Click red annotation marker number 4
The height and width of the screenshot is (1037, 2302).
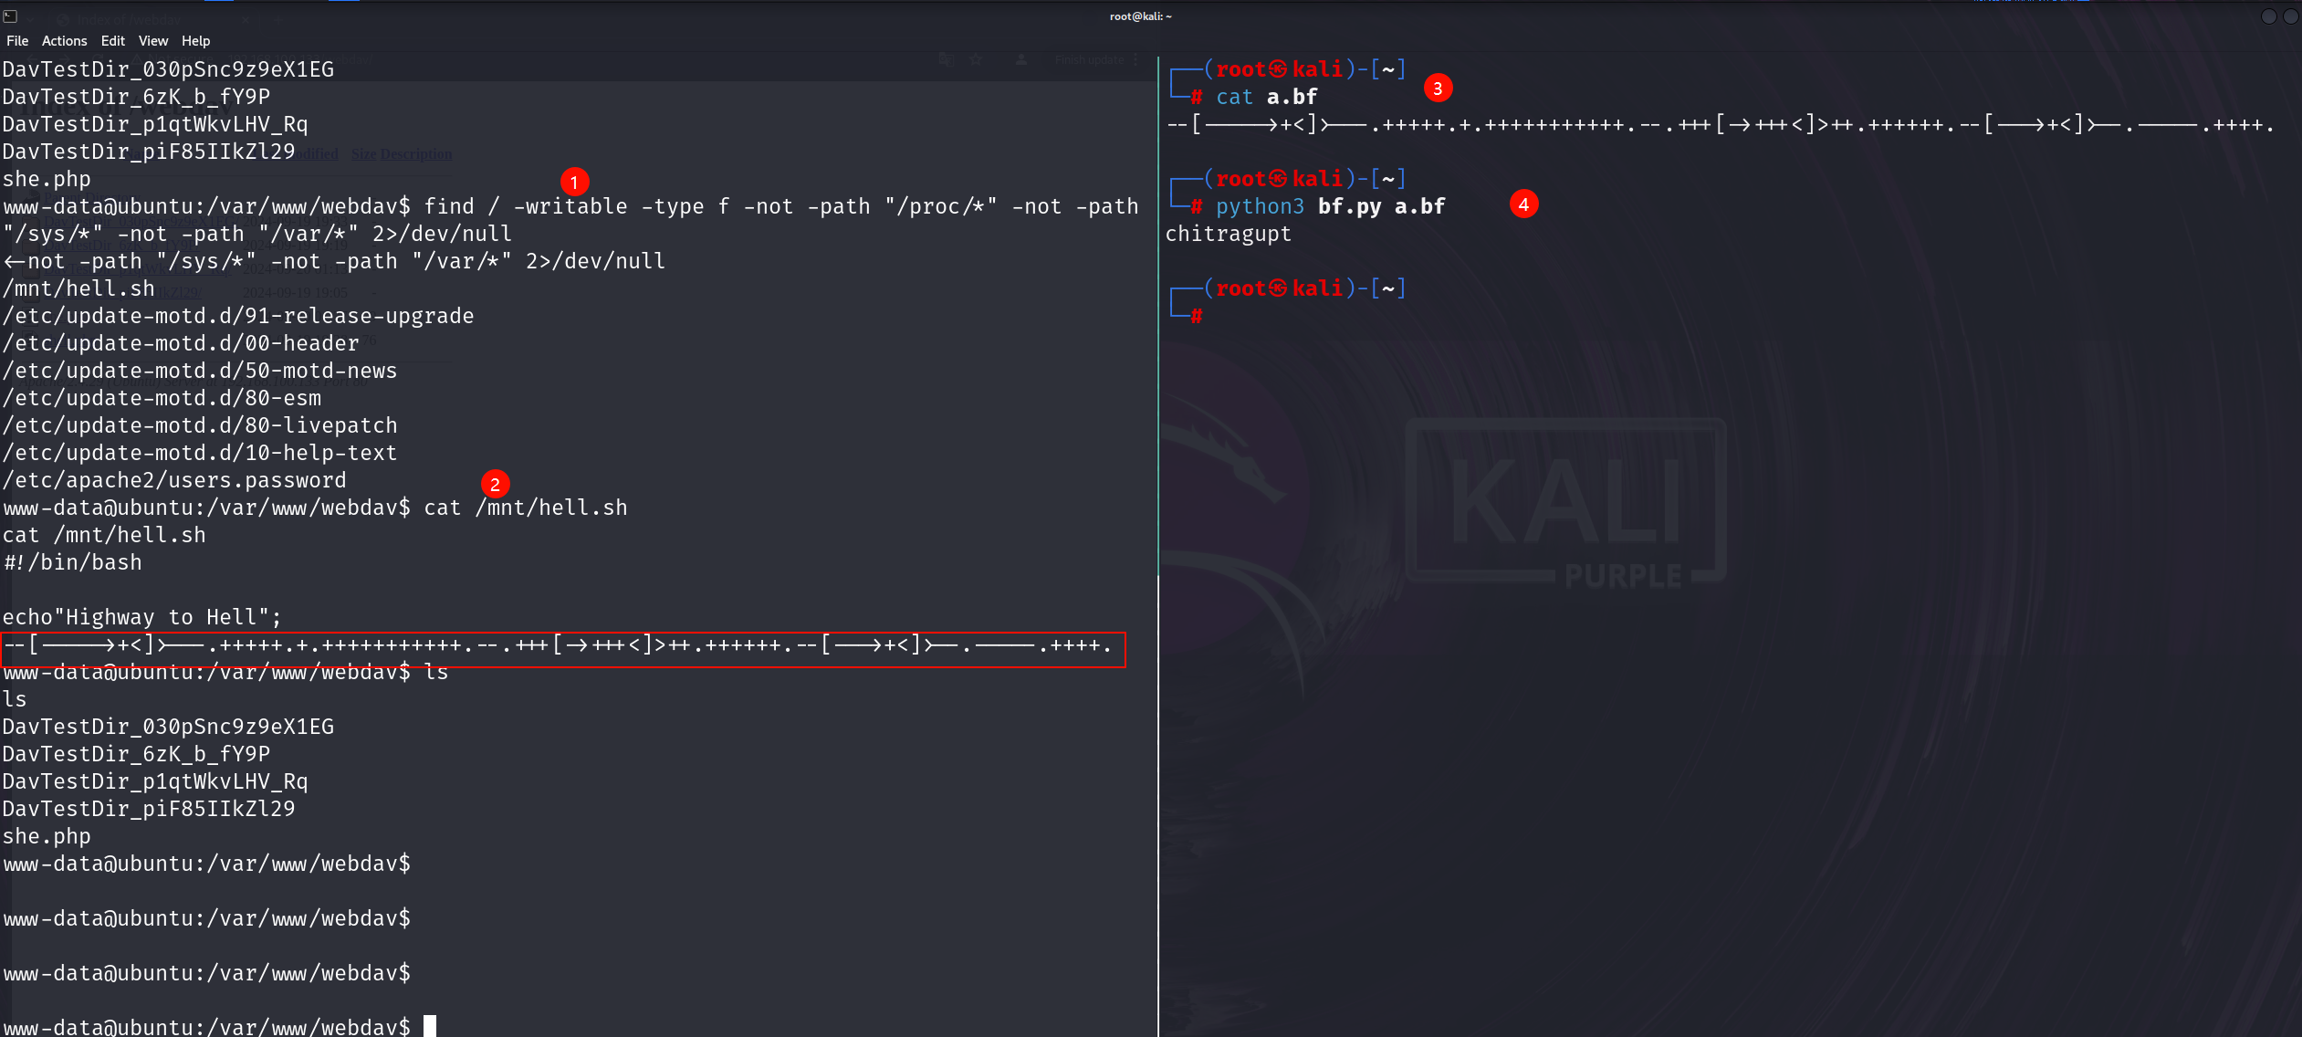[x=1523, y=204]
